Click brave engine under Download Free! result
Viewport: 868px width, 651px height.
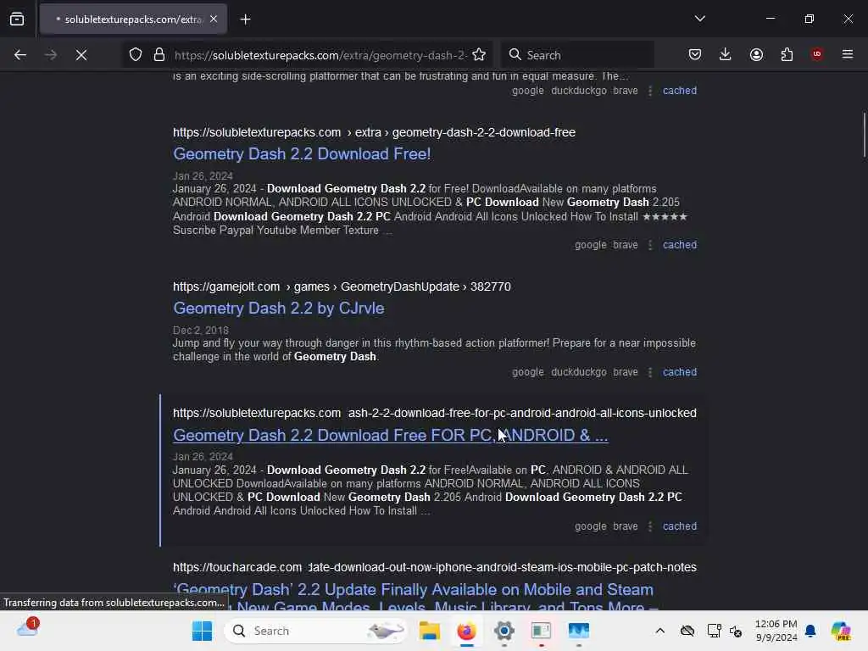click(626, 245)
